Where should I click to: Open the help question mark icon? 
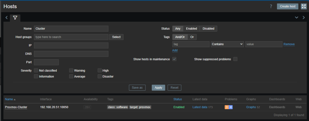click(x=271, y=7)
